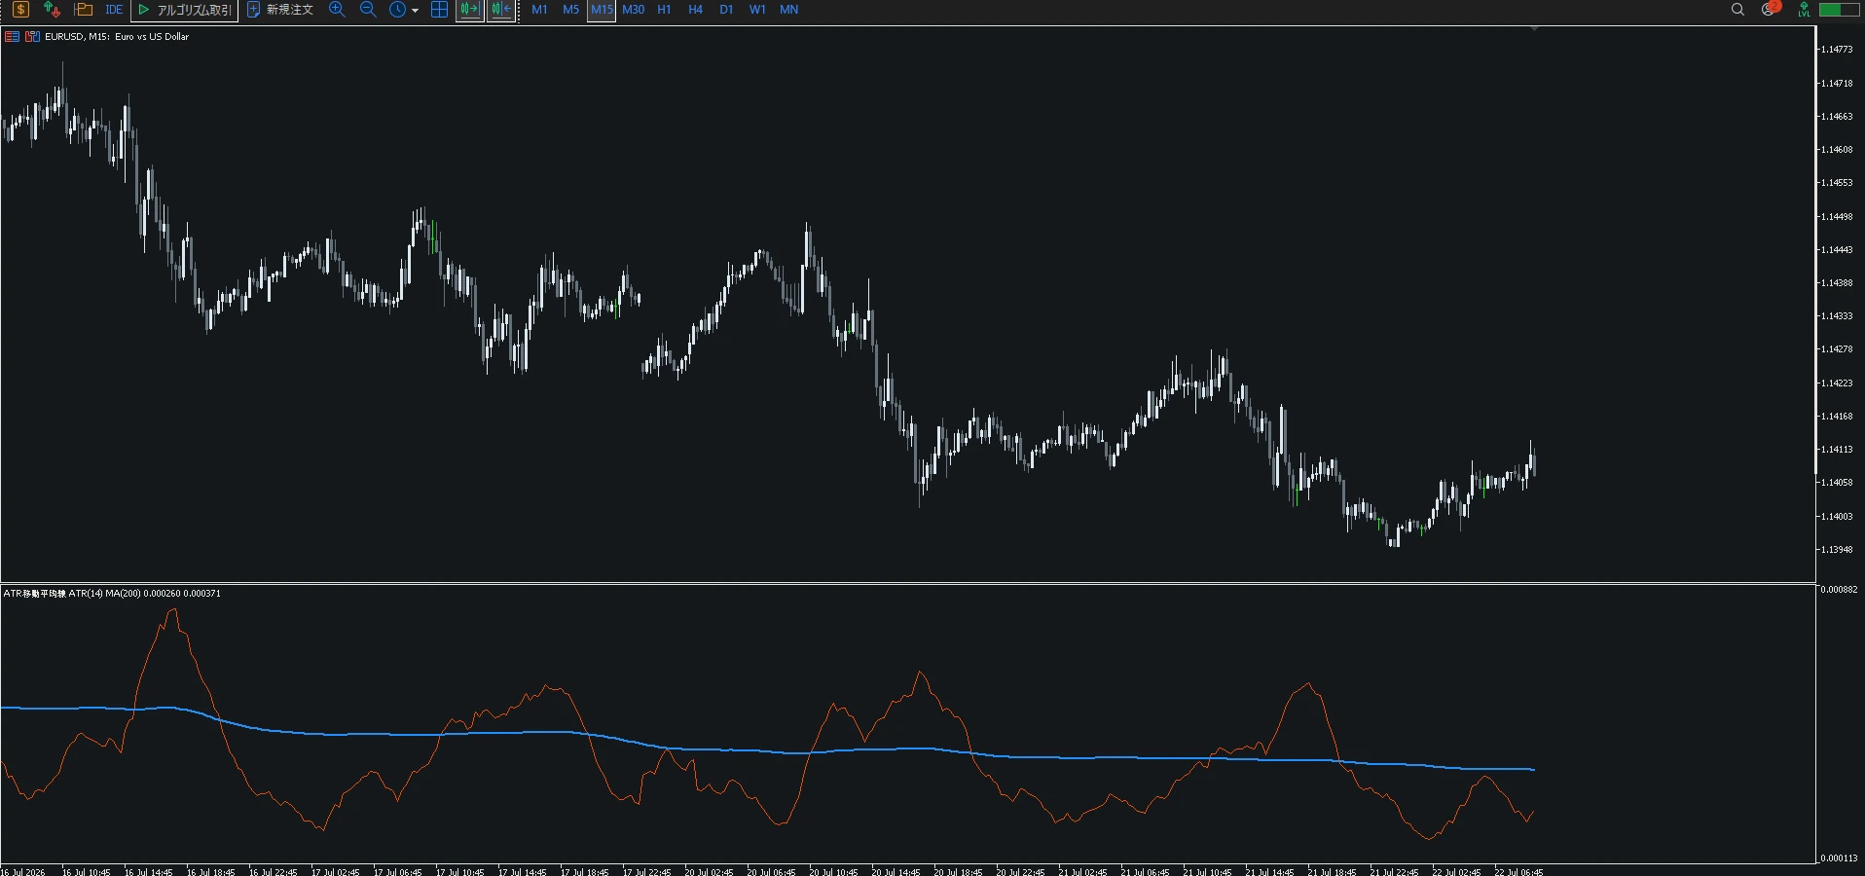Click the green-red arrows trade icon

(x=52, y=10)
